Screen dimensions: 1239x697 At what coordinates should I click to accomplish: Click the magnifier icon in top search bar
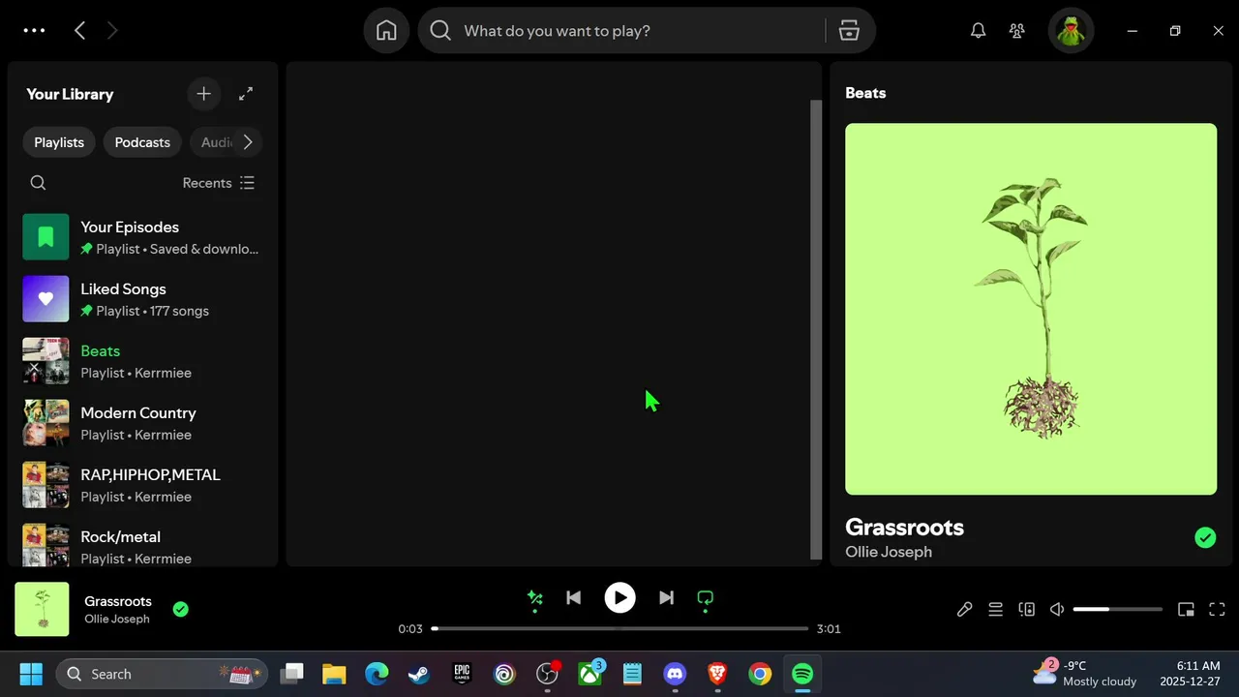pos(440,31)
